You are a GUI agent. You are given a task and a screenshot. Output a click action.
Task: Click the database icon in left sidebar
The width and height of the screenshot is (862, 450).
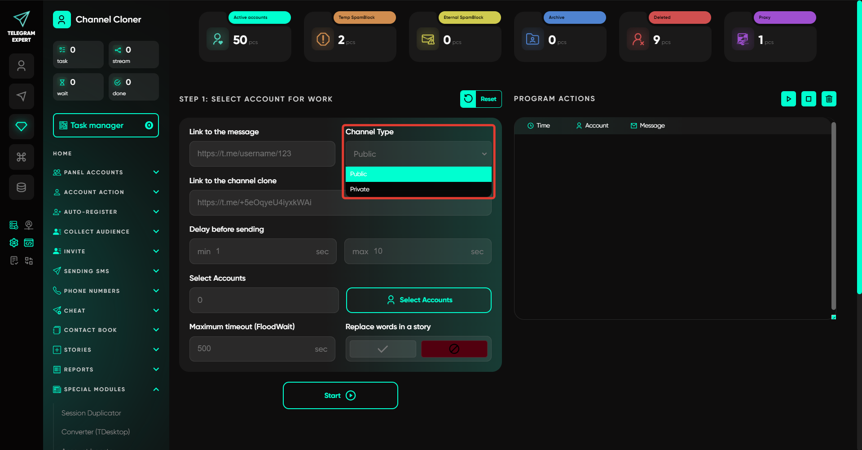pyautogui.click(x=21, y=187)
